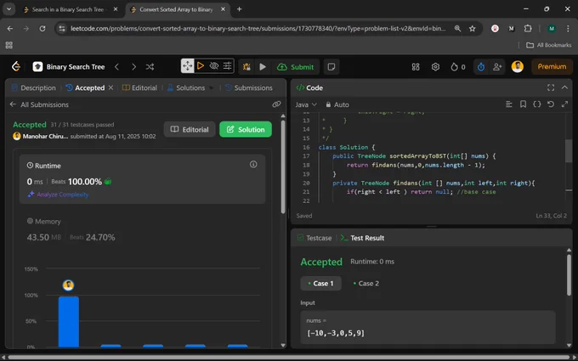Select Case 2
578x361 pixels.
[x=366, y=283]
